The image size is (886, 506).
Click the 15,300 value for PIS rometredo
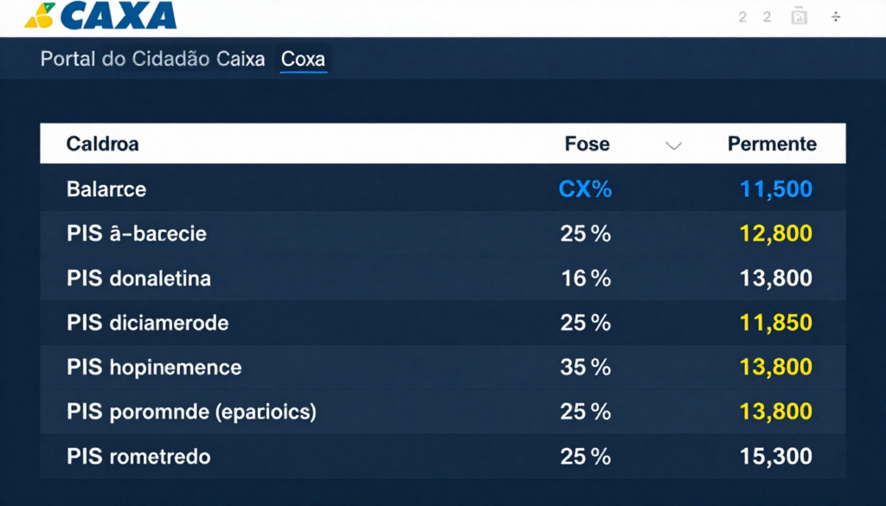(776, 456)
